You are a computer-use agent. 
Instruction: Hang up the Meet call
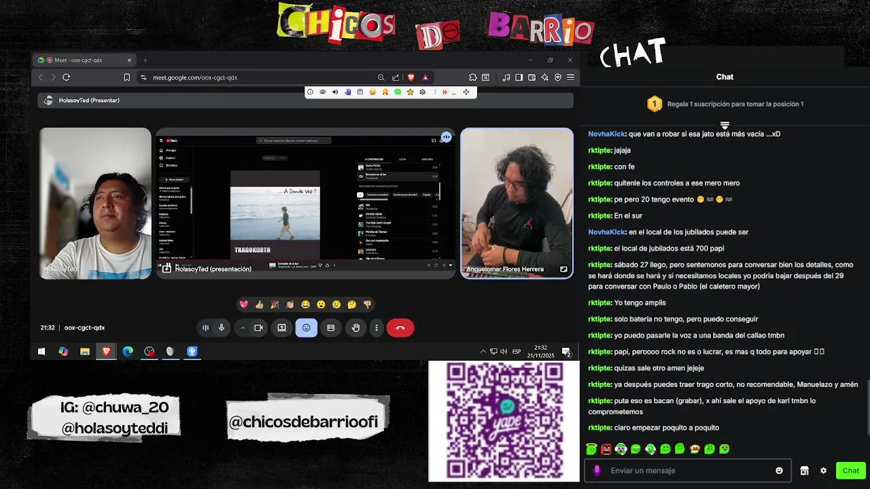click(400, 328)
